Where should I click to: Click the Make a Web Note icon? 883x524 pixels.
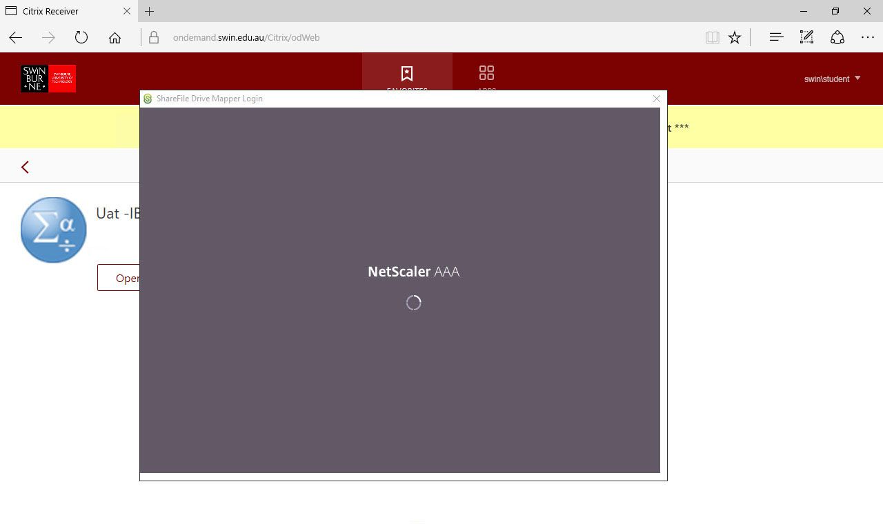point(806,38)
